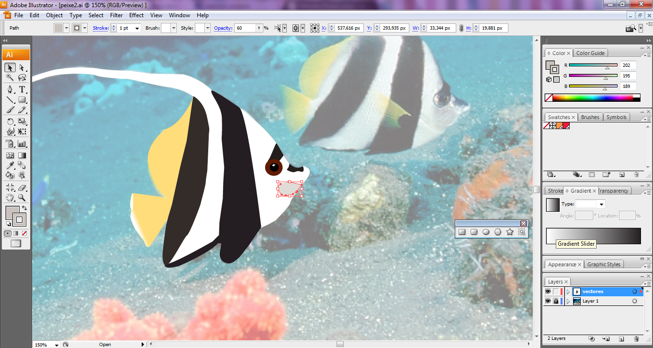Image resolution: width=653 pixels, height=348 pixels.
Task: Pick the Magic Wand tool
Action: [10, 78]
